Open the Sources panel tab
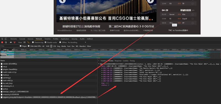Viewport: 221px width, 104px height. click(30, 39)
